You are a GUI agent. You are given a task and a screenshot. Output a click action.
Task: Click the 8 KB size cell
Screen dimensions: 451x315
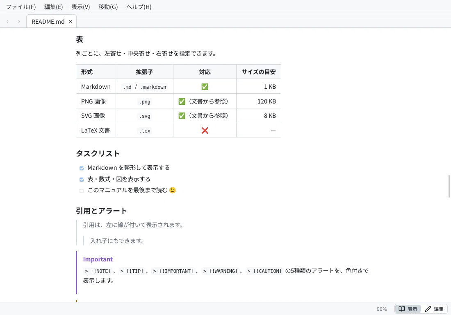tap(259, 116)
